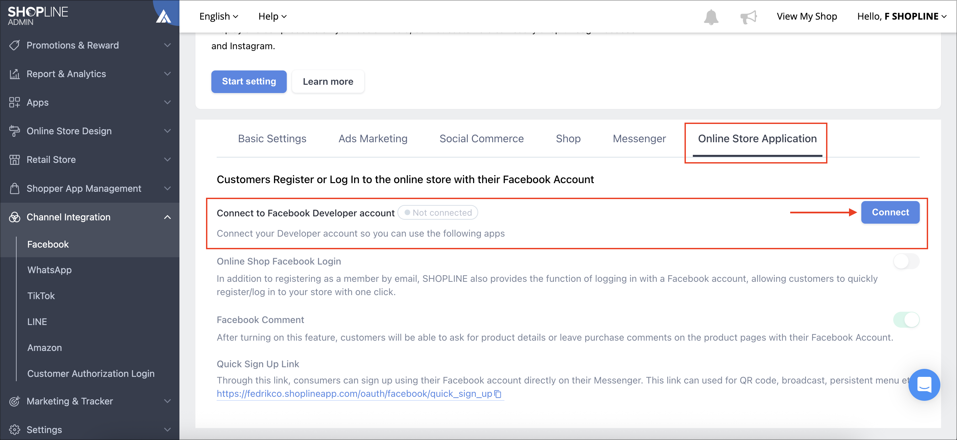957x440 pixels.
Task: Click the Apps grid icon
Action: point(15,102)
